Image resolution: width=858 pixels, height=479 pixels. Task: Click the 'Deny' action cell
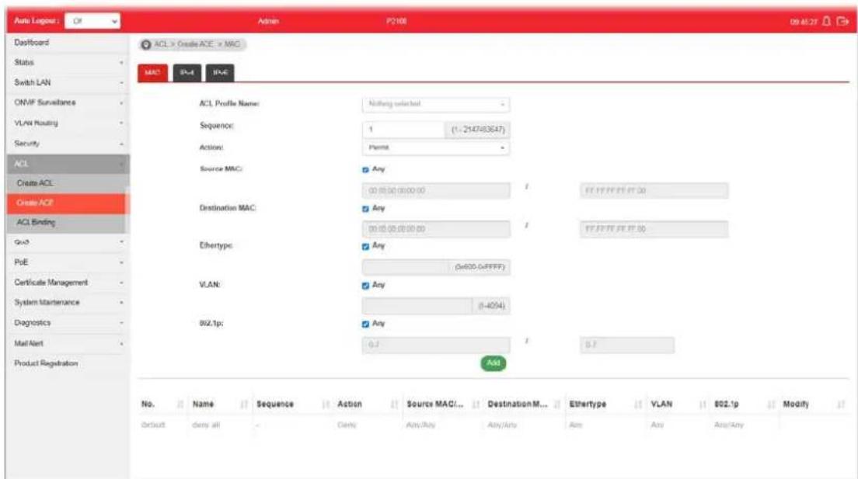click(x=347, y=425)
